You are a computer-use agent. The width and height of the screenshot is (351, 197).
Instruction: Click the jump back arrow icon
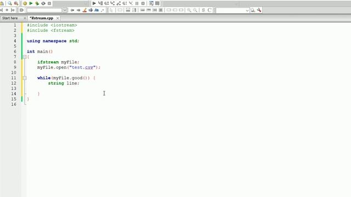[x=72, y=10]
